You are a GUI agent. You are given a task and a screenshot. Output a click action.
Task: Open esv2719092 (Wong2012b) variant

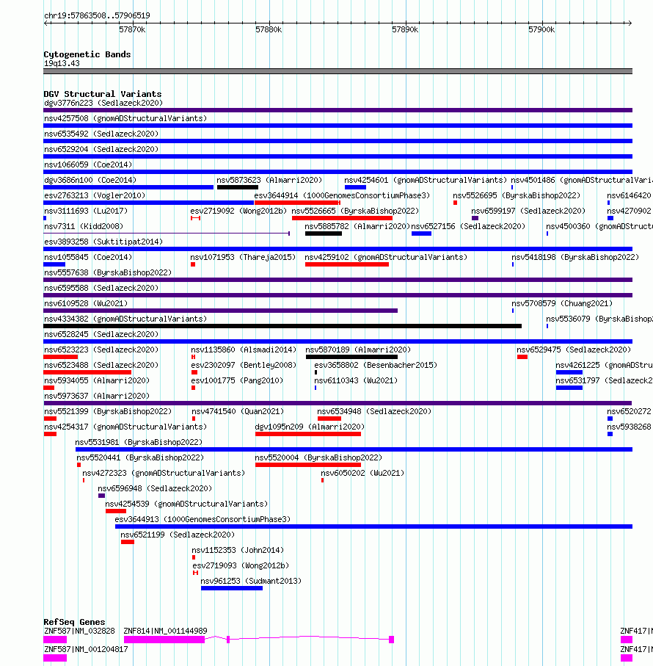238,211
